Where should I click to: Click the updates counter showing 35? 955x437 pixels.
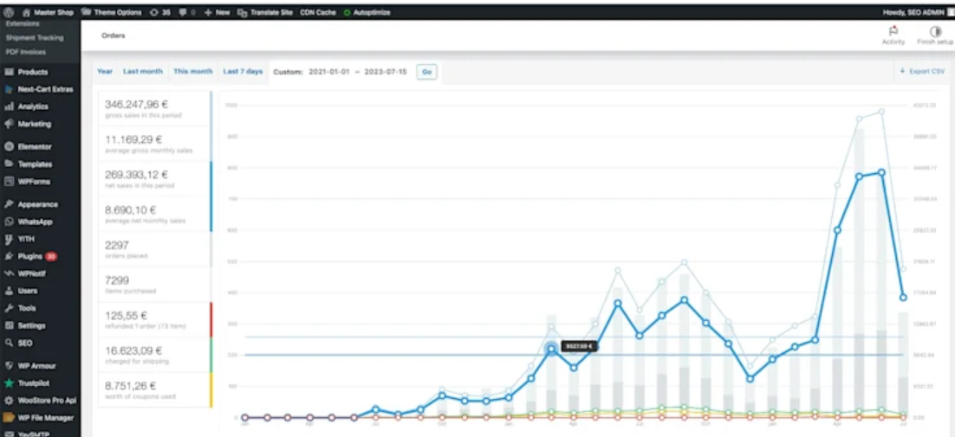pyautogui.click(x=159, y=13)
